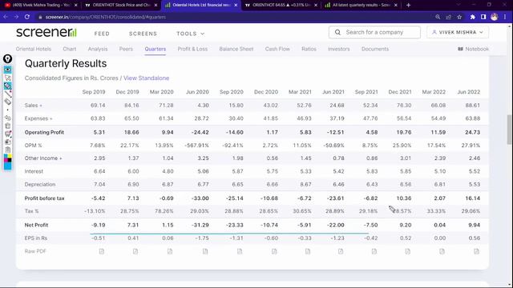Click the page vertical scrollbar thumb
513x288 pixels.
(509, 130)
